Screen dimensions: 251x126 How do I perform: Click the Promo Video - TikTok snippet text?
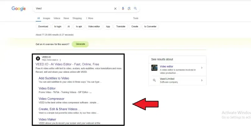click(65, 92)
